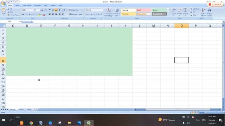Click the formula bar input field

(128, 21)
